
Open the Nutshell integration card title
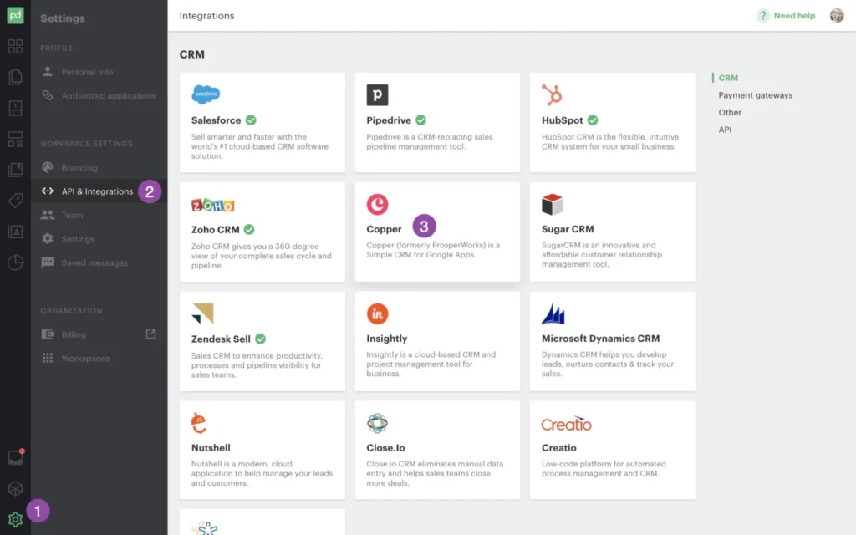click(211, 448)
